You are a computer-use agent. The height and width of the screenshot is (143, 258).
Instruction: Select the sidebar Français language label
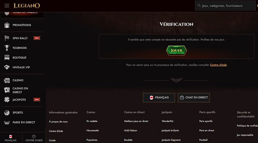(11, 140)
